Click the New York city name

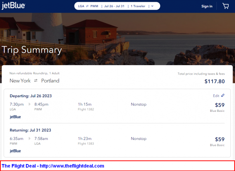point(20,81)
